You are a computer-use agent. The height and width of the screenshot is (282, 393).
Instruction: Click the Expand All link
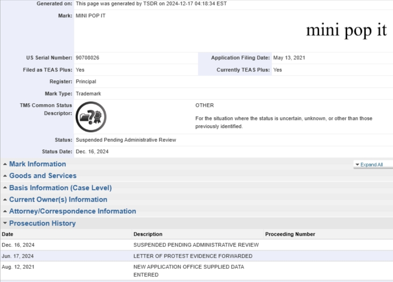click(372, 165)
